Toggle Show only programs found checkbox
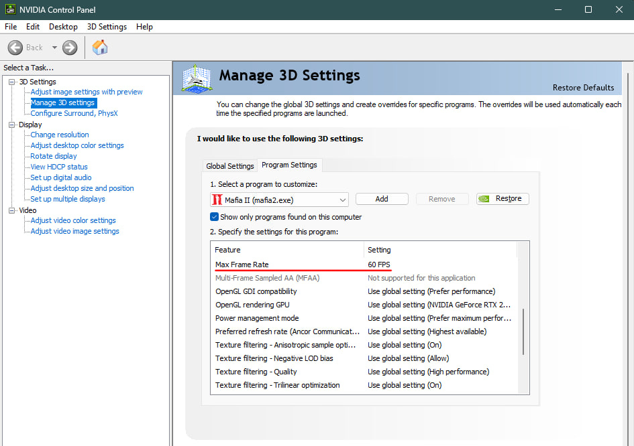The image size is (634, 446). coord(214,217)
